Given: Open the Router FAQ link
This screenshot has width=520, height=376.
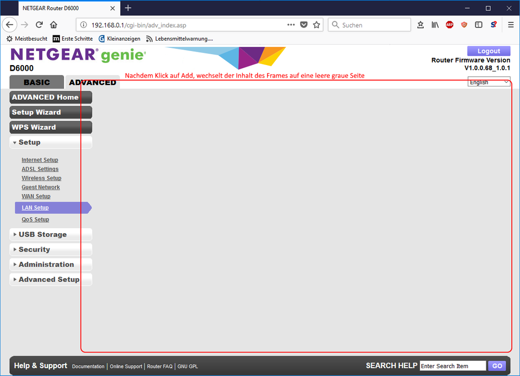Looking at the screenshot, I should point(160,367).
